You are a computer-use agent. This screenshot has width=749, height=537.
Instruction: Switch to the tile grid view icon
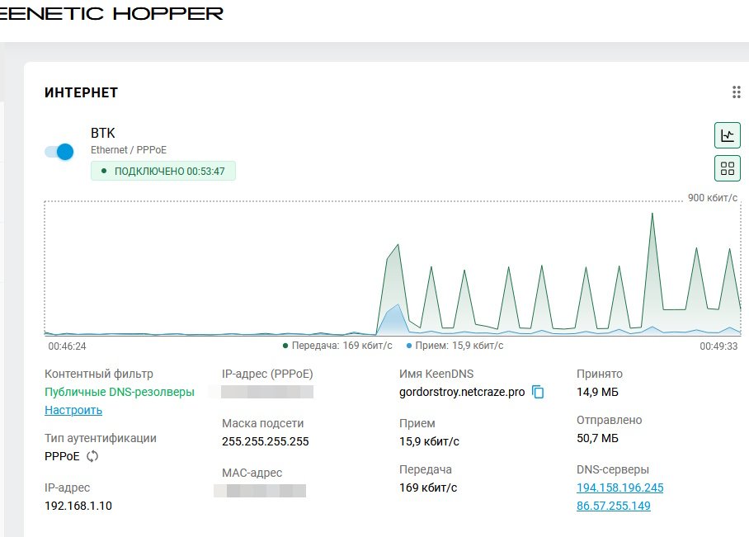pyautogui.click(x=727, y=169)
